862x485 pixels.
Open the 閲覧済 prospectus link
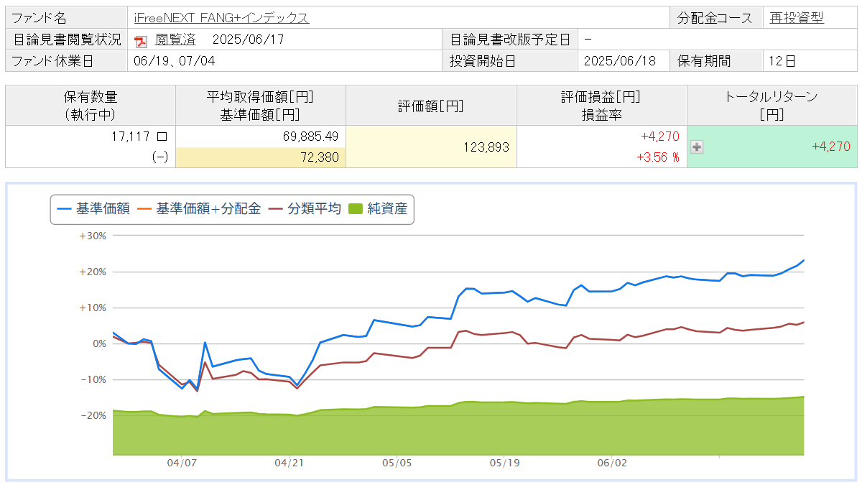click(x=175, y=40)
